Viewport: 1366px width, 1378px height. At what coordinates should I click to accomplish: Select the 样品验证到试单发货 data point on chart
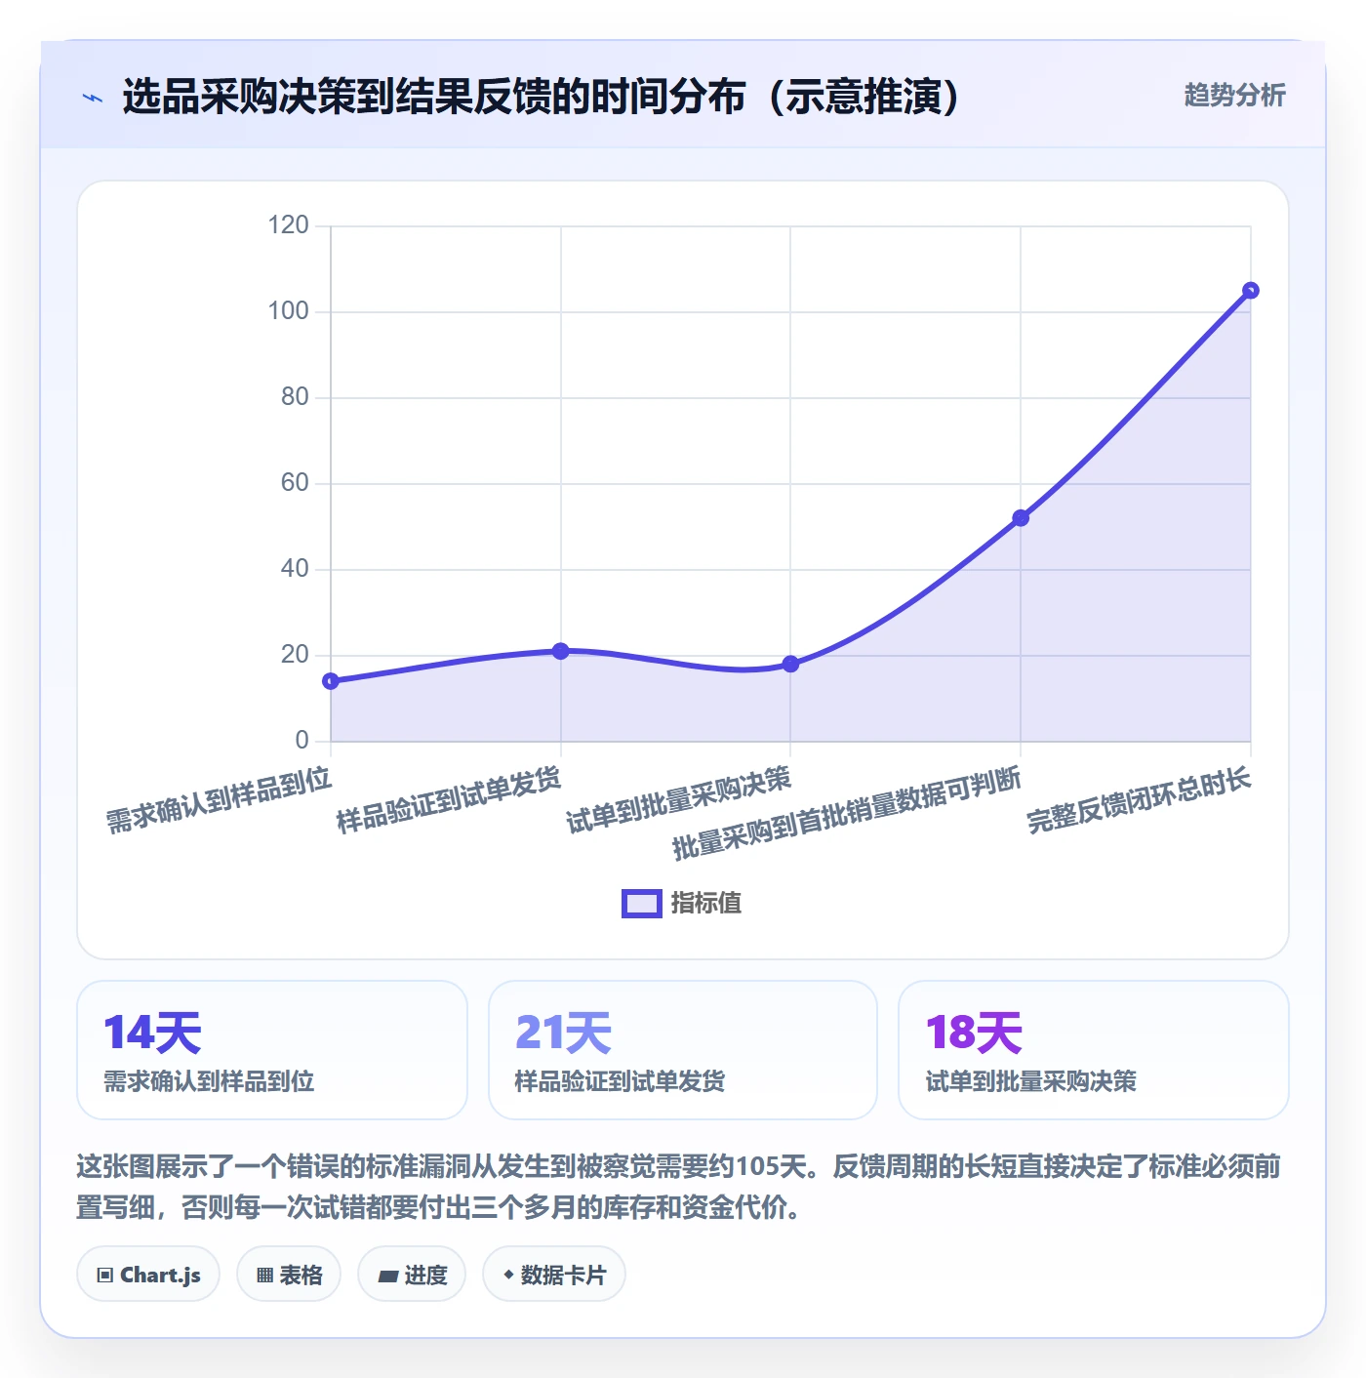pos(561,651)
